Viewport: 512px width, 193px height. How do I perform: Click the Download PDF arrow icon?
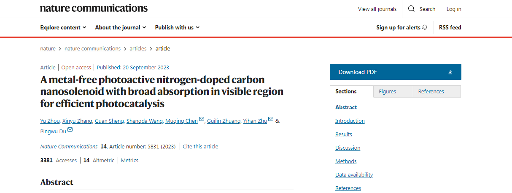tap(450, 72)
